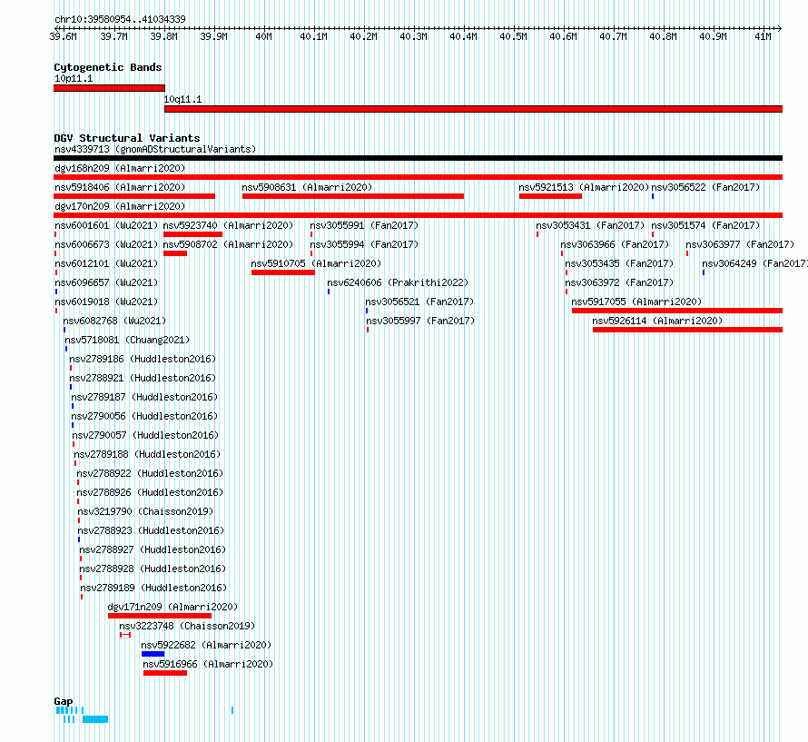Image resolution: width=808 pixels, height=742 pixels.
Task: Click nsv5918406 (Almarri2020) variant label
Action: (120, 187)
